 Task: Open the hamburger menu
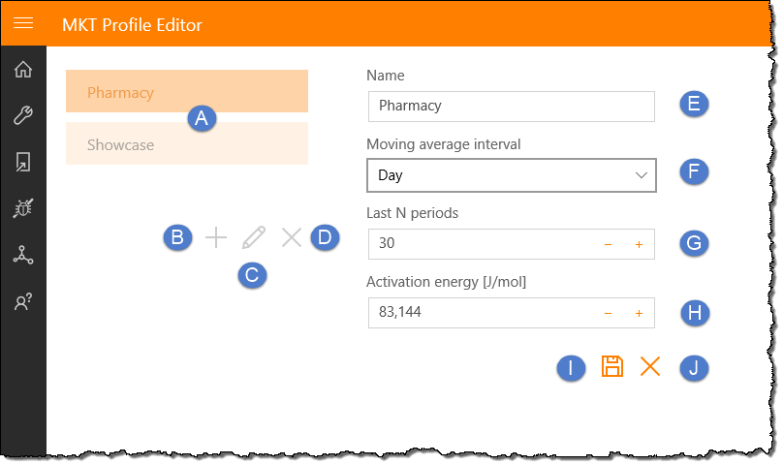[23, 23]
